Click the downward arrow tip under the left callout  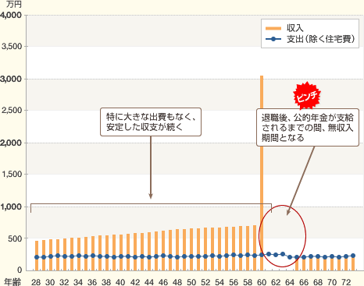pyautogui.click(x=151, y=196)
